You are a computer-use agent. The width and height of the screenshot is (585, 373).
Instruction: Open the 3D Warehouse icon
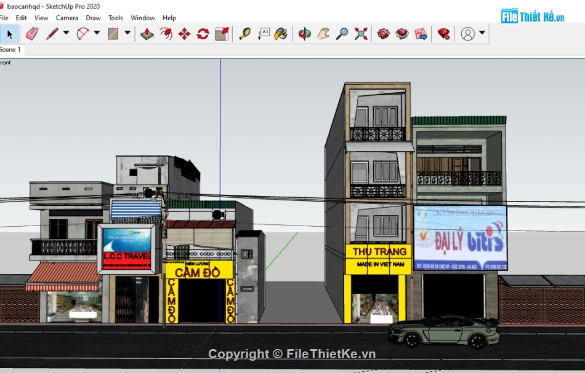coord(383,34)
